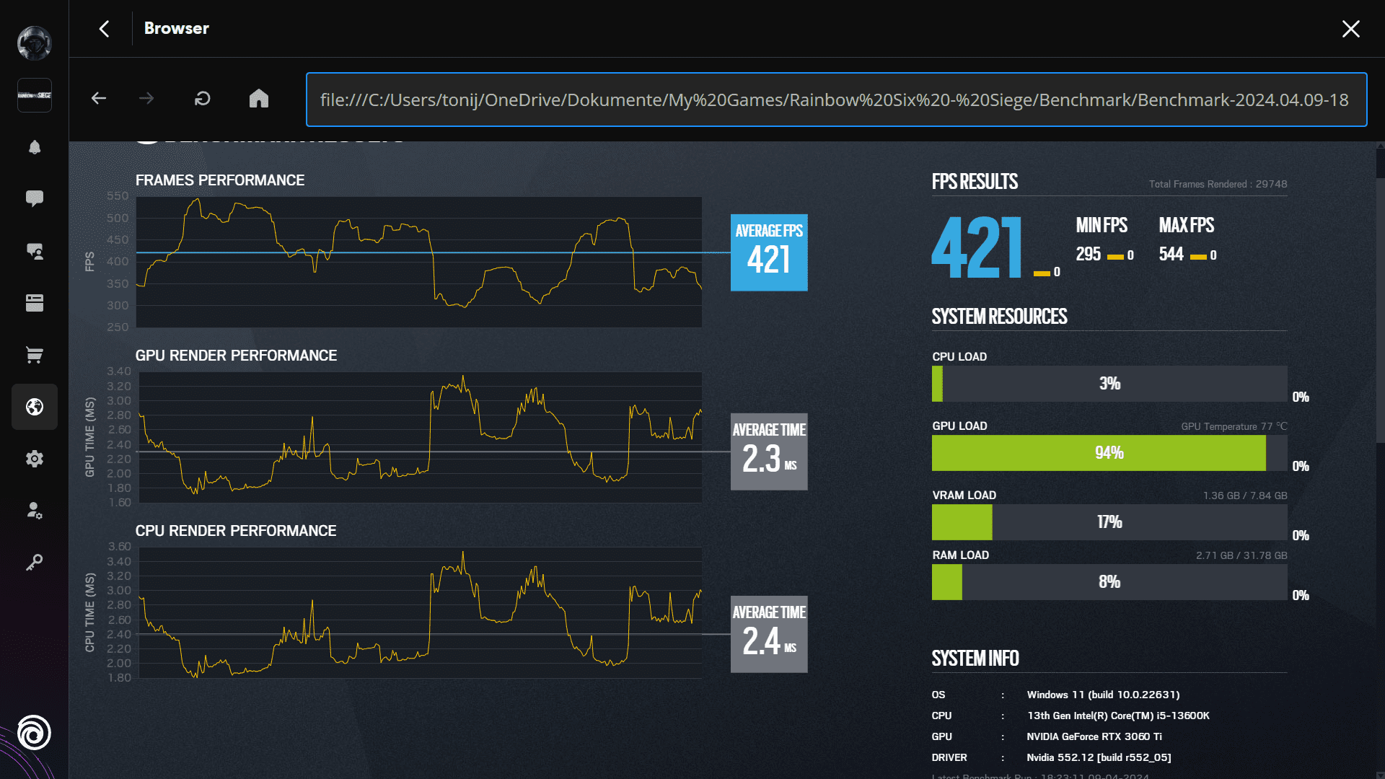Open the settings gear
The height and width of the screenshot is (779, 1385).
tap(34, 459)
